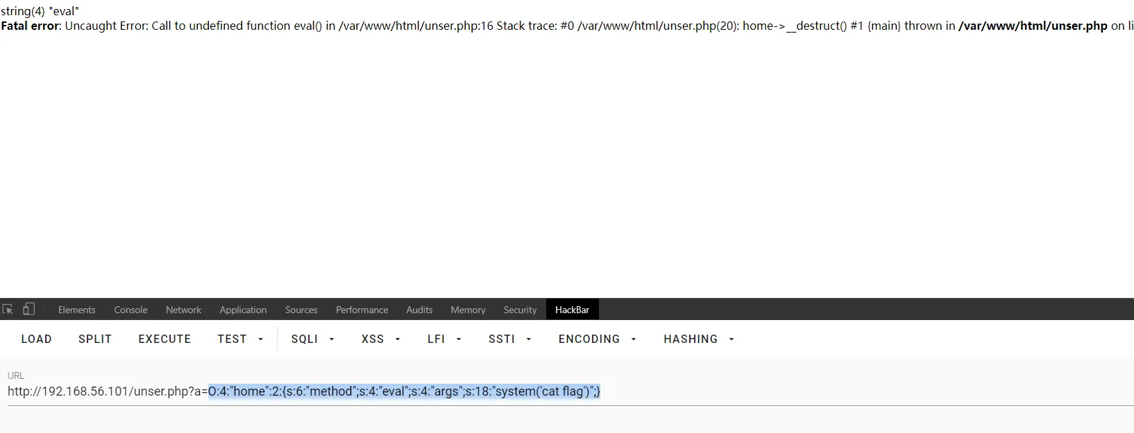
Task: Switch to the Console tab
Action: tap(131, 310)
